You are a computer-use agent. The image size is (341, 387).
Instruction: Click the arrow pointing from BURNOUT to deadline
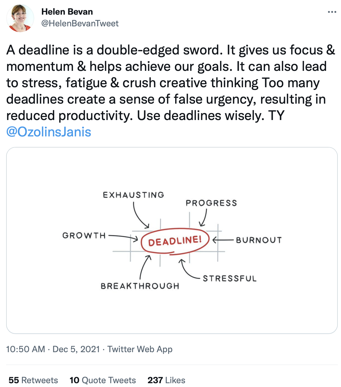coord(223,240)
